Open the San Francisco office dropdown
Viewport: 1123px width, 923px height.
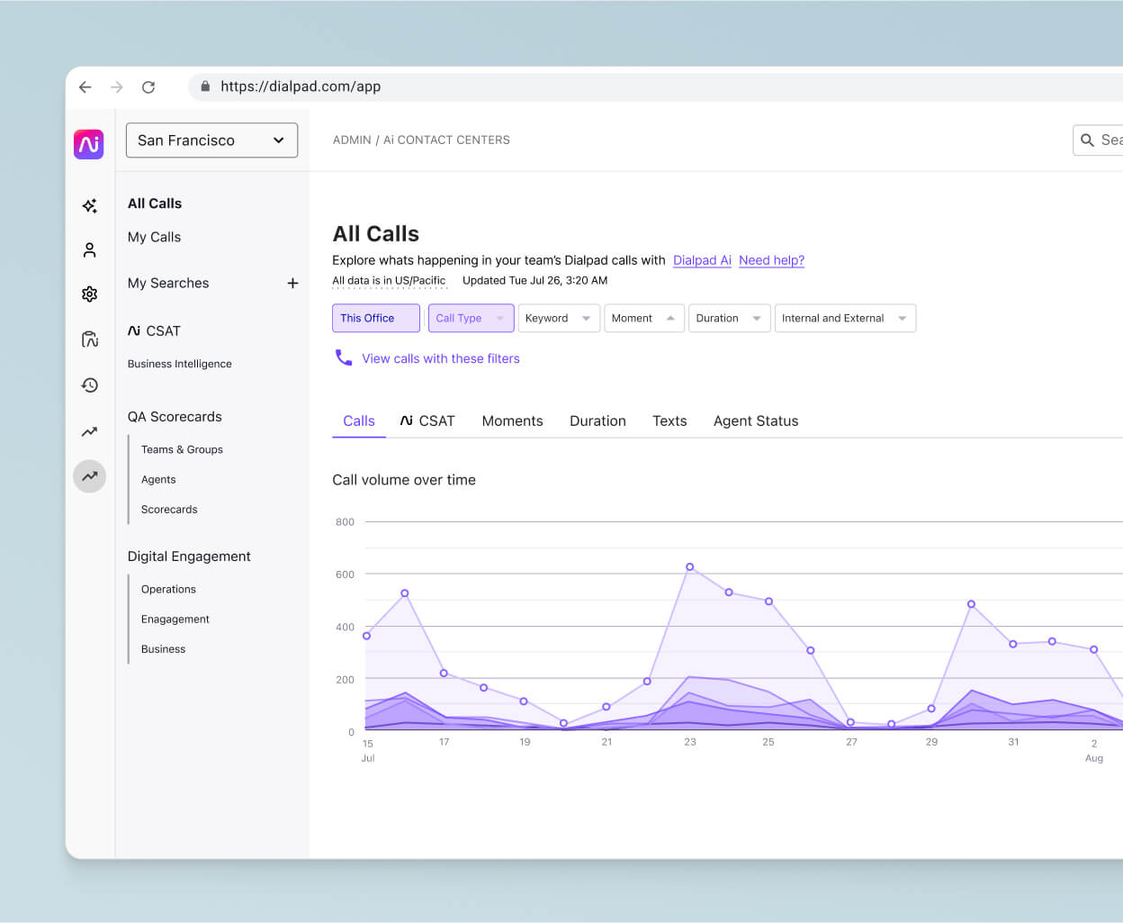211,140
